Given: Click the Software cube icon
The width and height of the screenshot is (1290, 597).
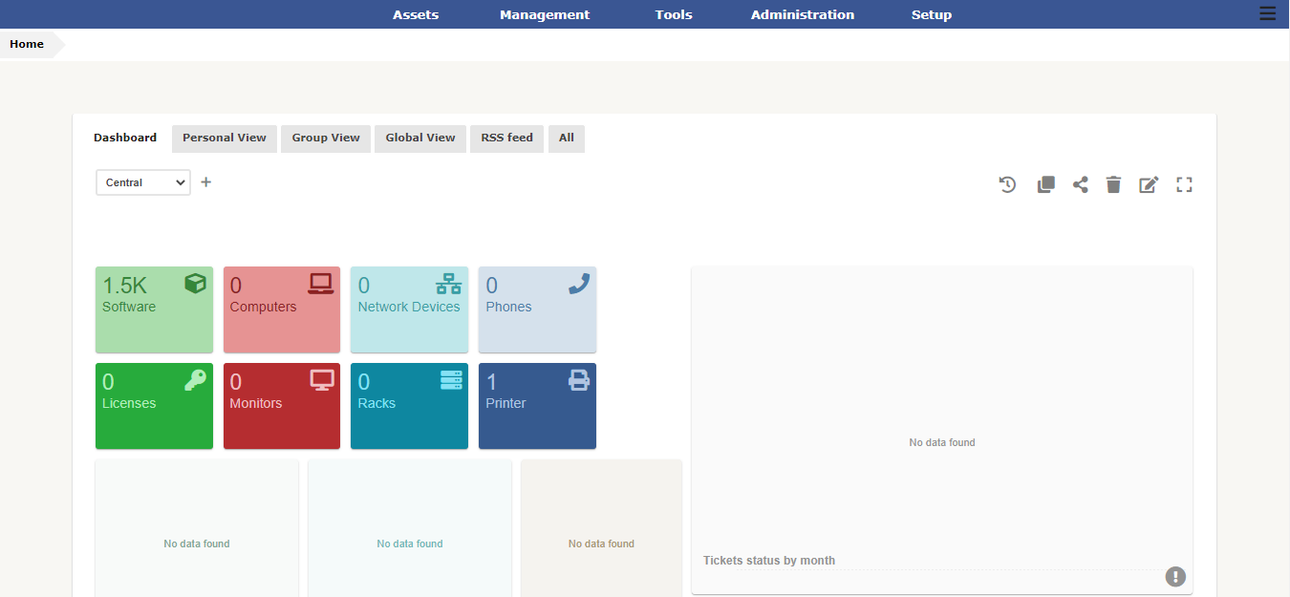Looking at the screenshot, I should click(195, 283).
